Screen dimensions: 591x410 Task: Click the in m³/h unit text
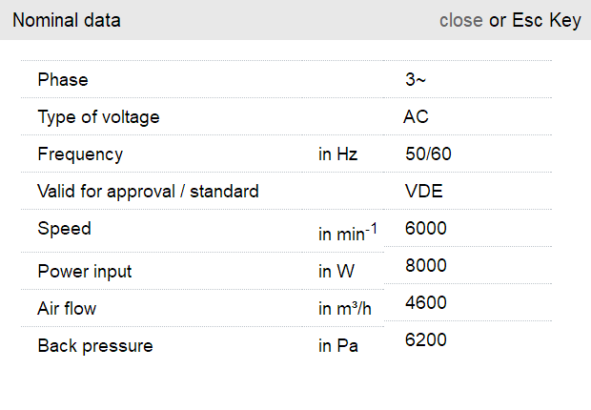344,309
